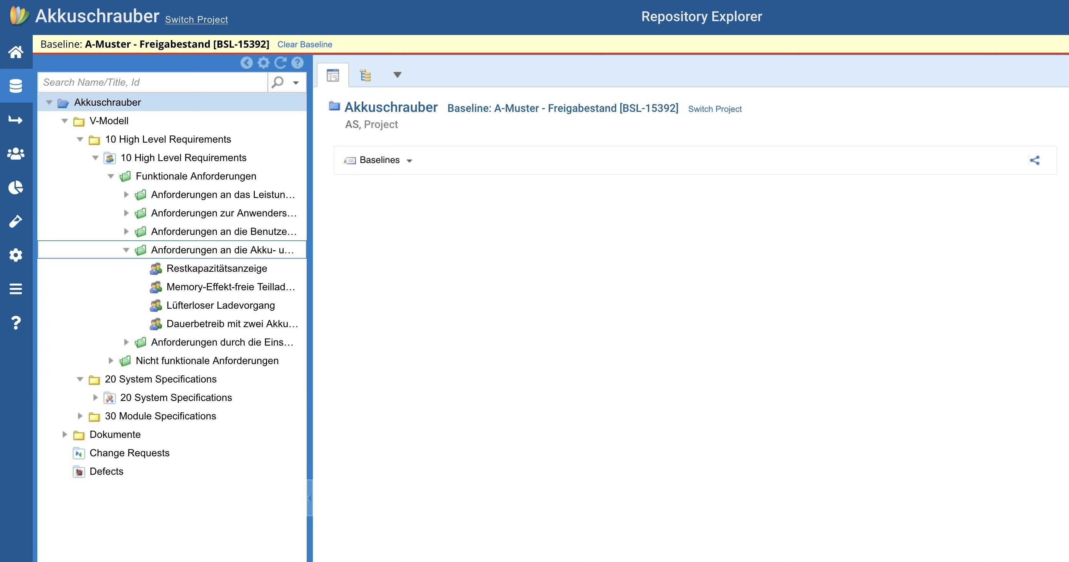Screen dimensions: 1069x562
Task: Click the Search Name/Title, Id field
Action: (153, 83)
